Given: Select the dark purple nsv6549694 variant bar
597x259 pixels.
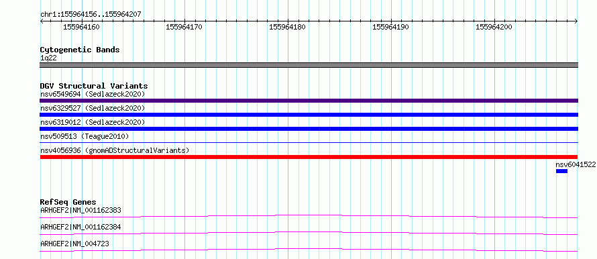Looking at the screenshot, I should (309, 101).
